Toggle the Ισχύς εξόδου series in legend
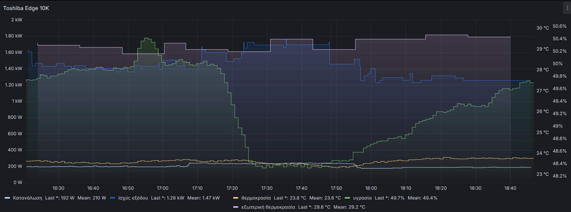Screen dimensions: 571x212 133,198
